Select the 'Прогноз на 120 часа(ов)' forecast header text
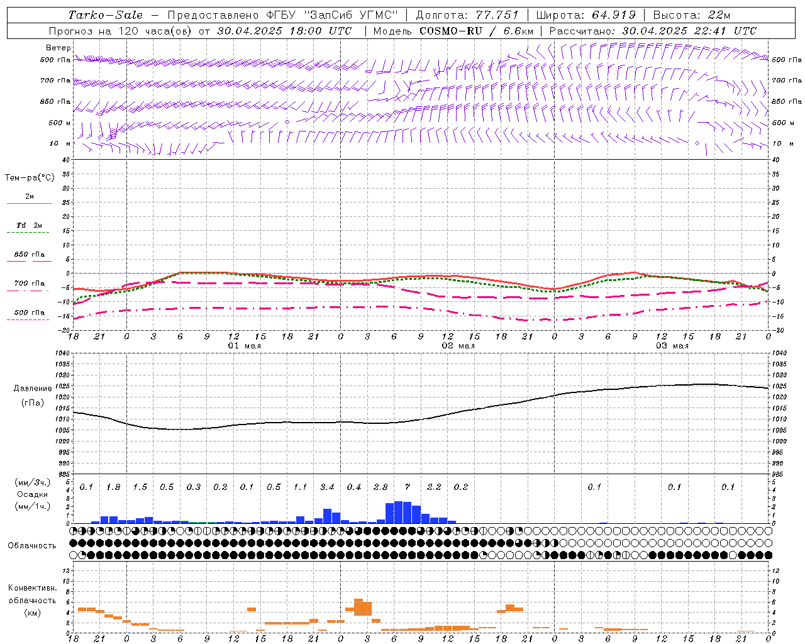The width and height of the screenshot is (805, 644). pos(121,31)
